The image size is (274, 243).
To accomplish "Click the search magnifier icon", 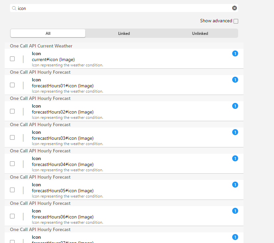I will coord(14,8).
